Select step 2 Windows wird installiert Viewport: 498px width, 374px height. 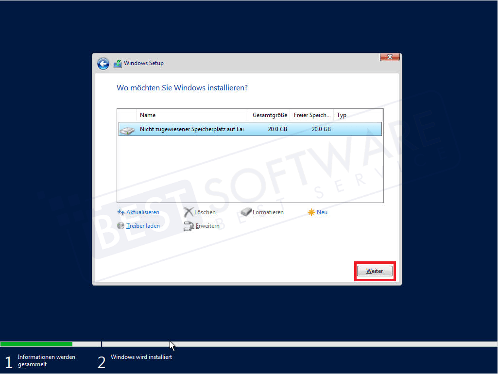(x=141, y=357)
